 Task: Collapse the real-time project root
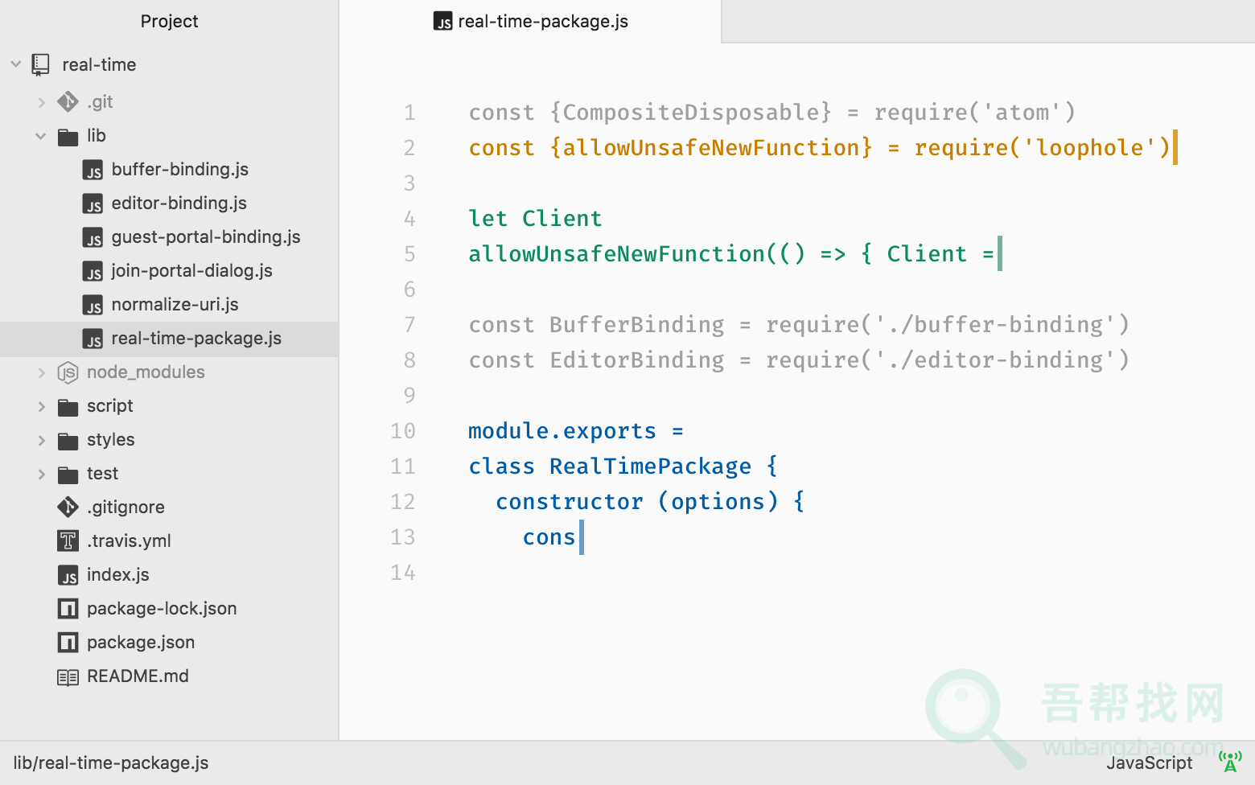coord(16,64)
